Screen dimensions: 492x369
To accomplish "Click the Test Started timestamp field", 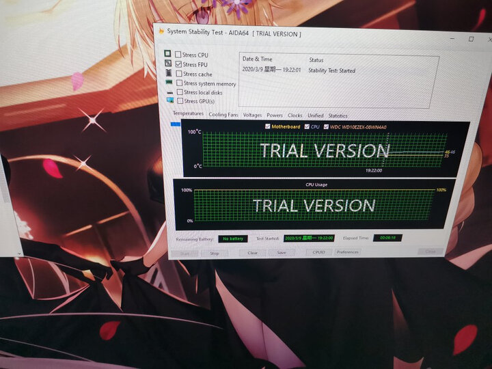I will pos(309,238).
